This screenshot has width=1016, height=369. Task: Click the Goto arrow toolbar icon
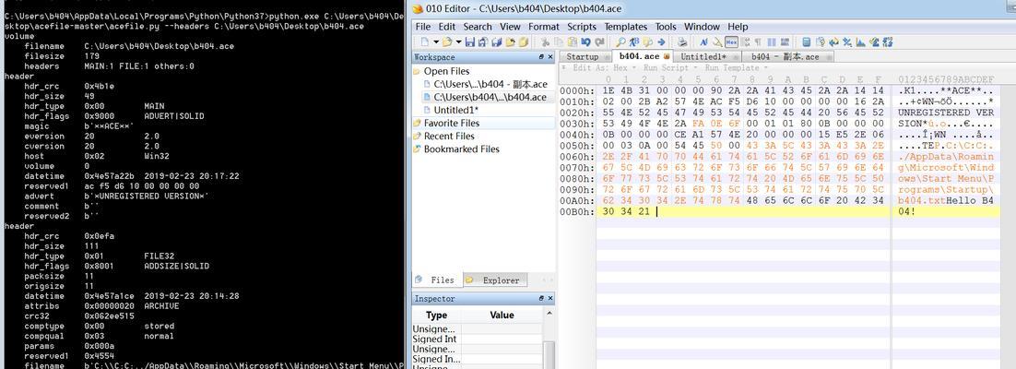661,42
